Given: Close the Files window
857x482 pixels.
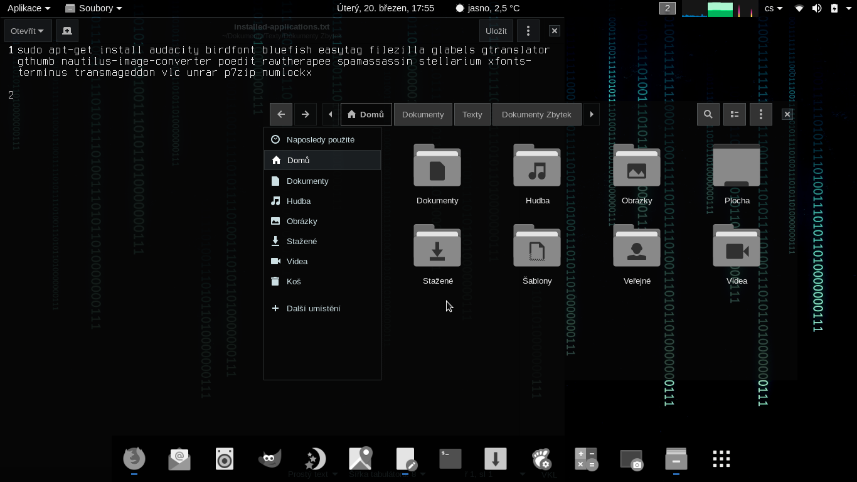Looking at the screenshot, I should [787, 114].
